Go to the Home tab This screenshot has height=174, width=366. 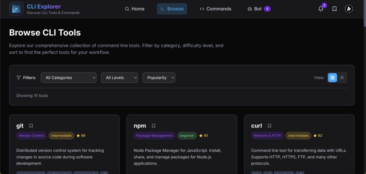coord(134,9)
